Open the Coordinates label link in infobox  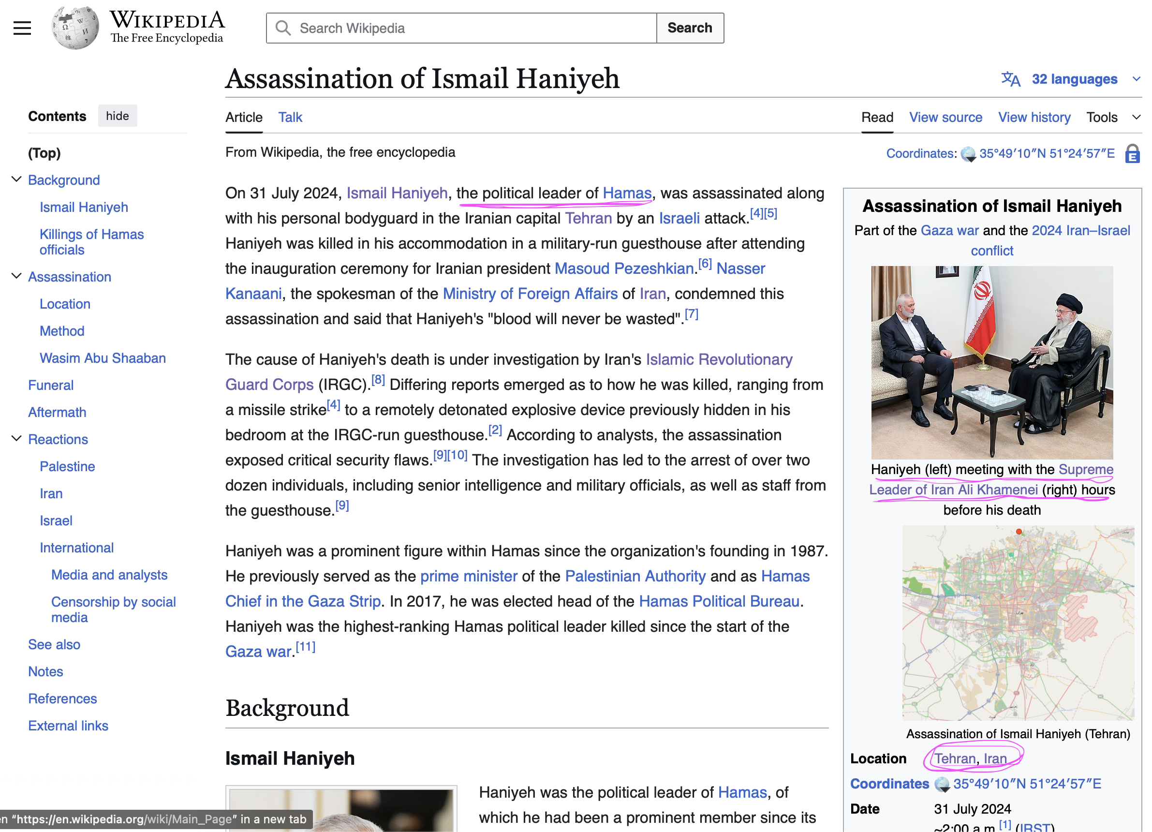(x=889, y=784)
